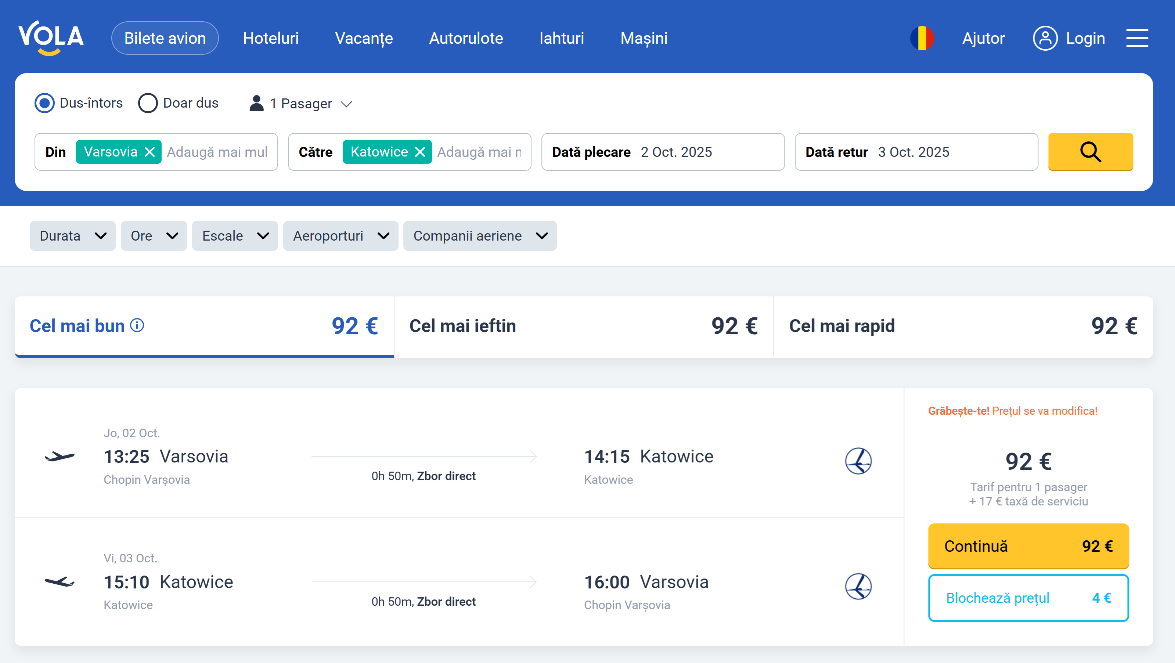Image resolution: width=1175 pixels, height=663 pixels.
Task: Open the Dată plecare date field
Action: 663,151
